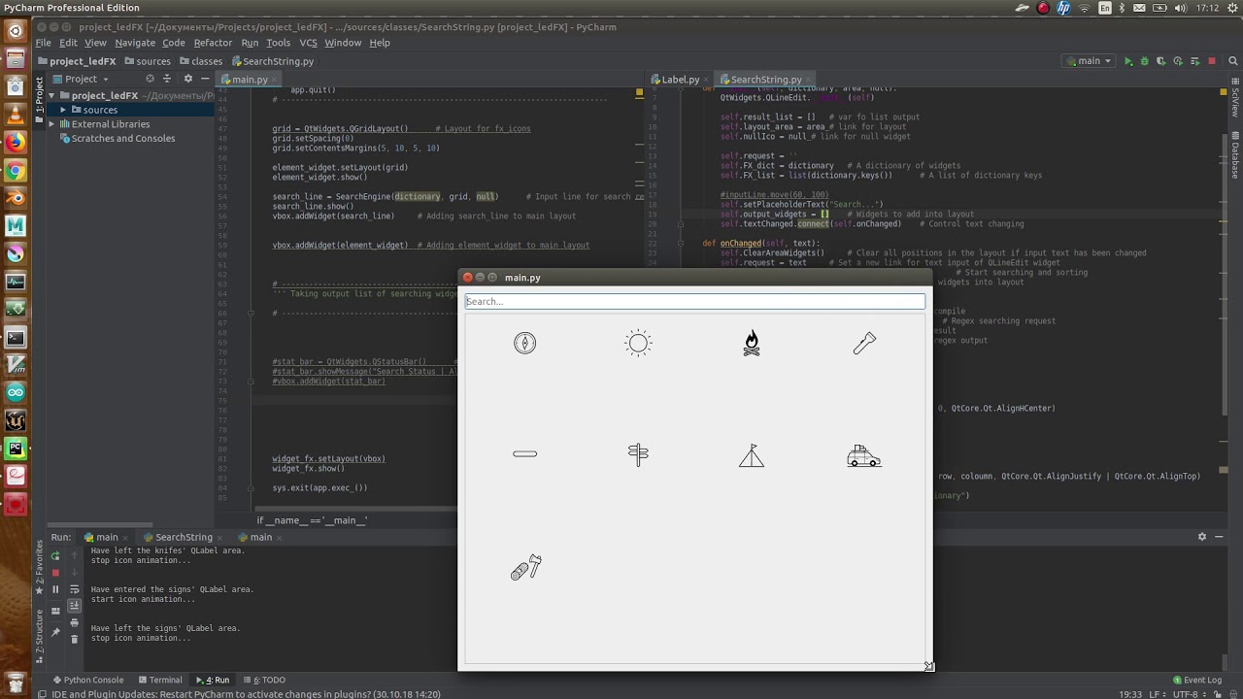Open the main run configuration dropdown
The width and height of the screenshot is (1243, 699).
pos(1090,61)
